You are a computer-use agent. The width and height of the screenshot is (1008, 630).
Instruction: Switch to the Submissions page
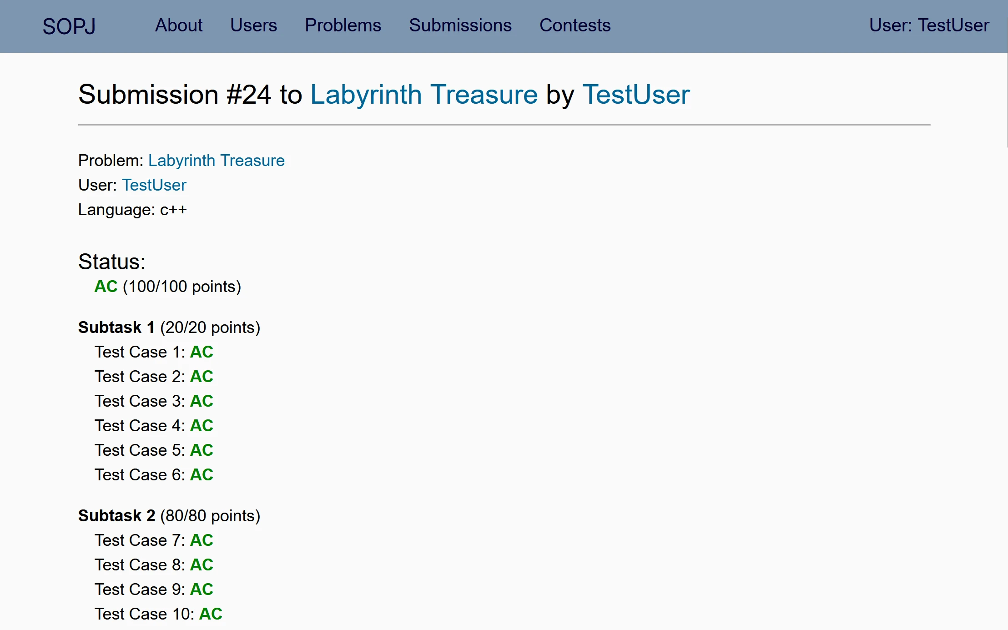[x=460, y=25]
